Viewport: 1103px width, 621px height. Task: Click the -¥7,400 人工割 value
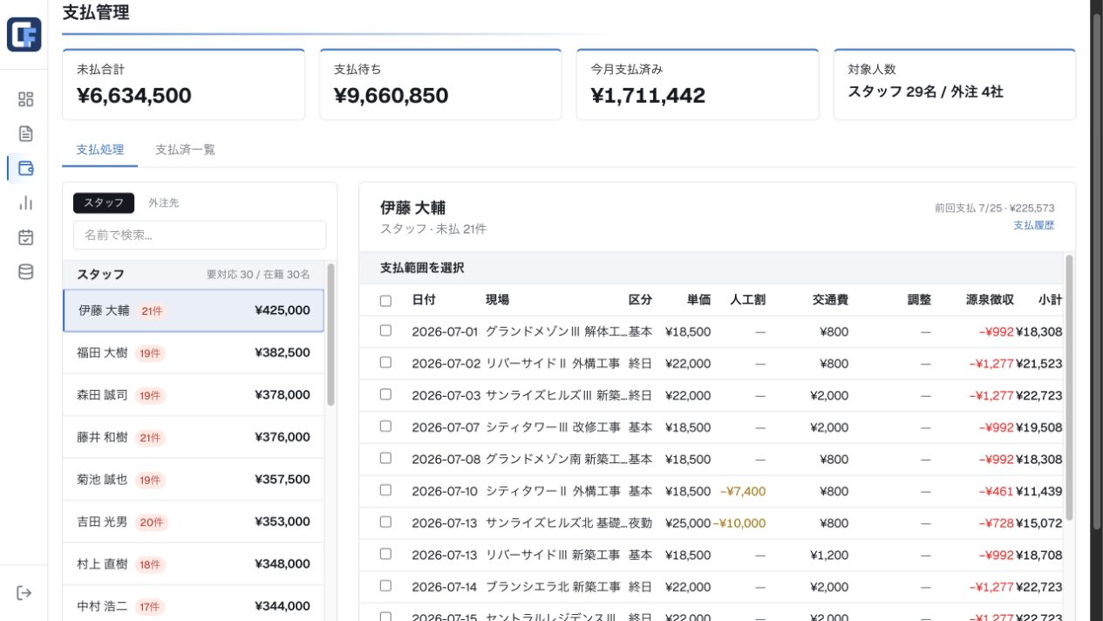coord(743,491)
